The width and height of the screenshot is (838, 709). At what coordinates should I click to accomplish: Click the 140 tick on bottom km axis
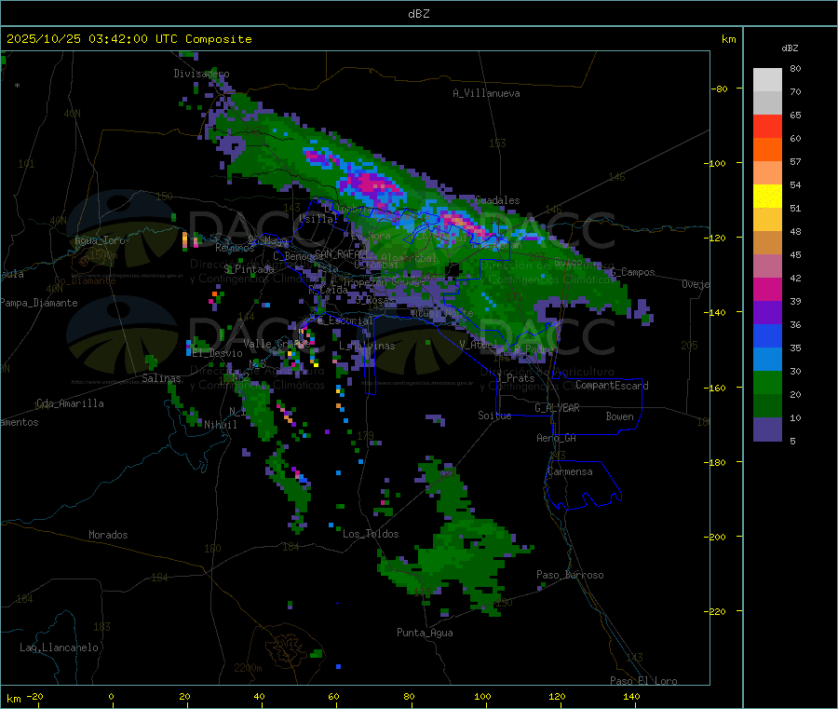(x=631, y=696)
